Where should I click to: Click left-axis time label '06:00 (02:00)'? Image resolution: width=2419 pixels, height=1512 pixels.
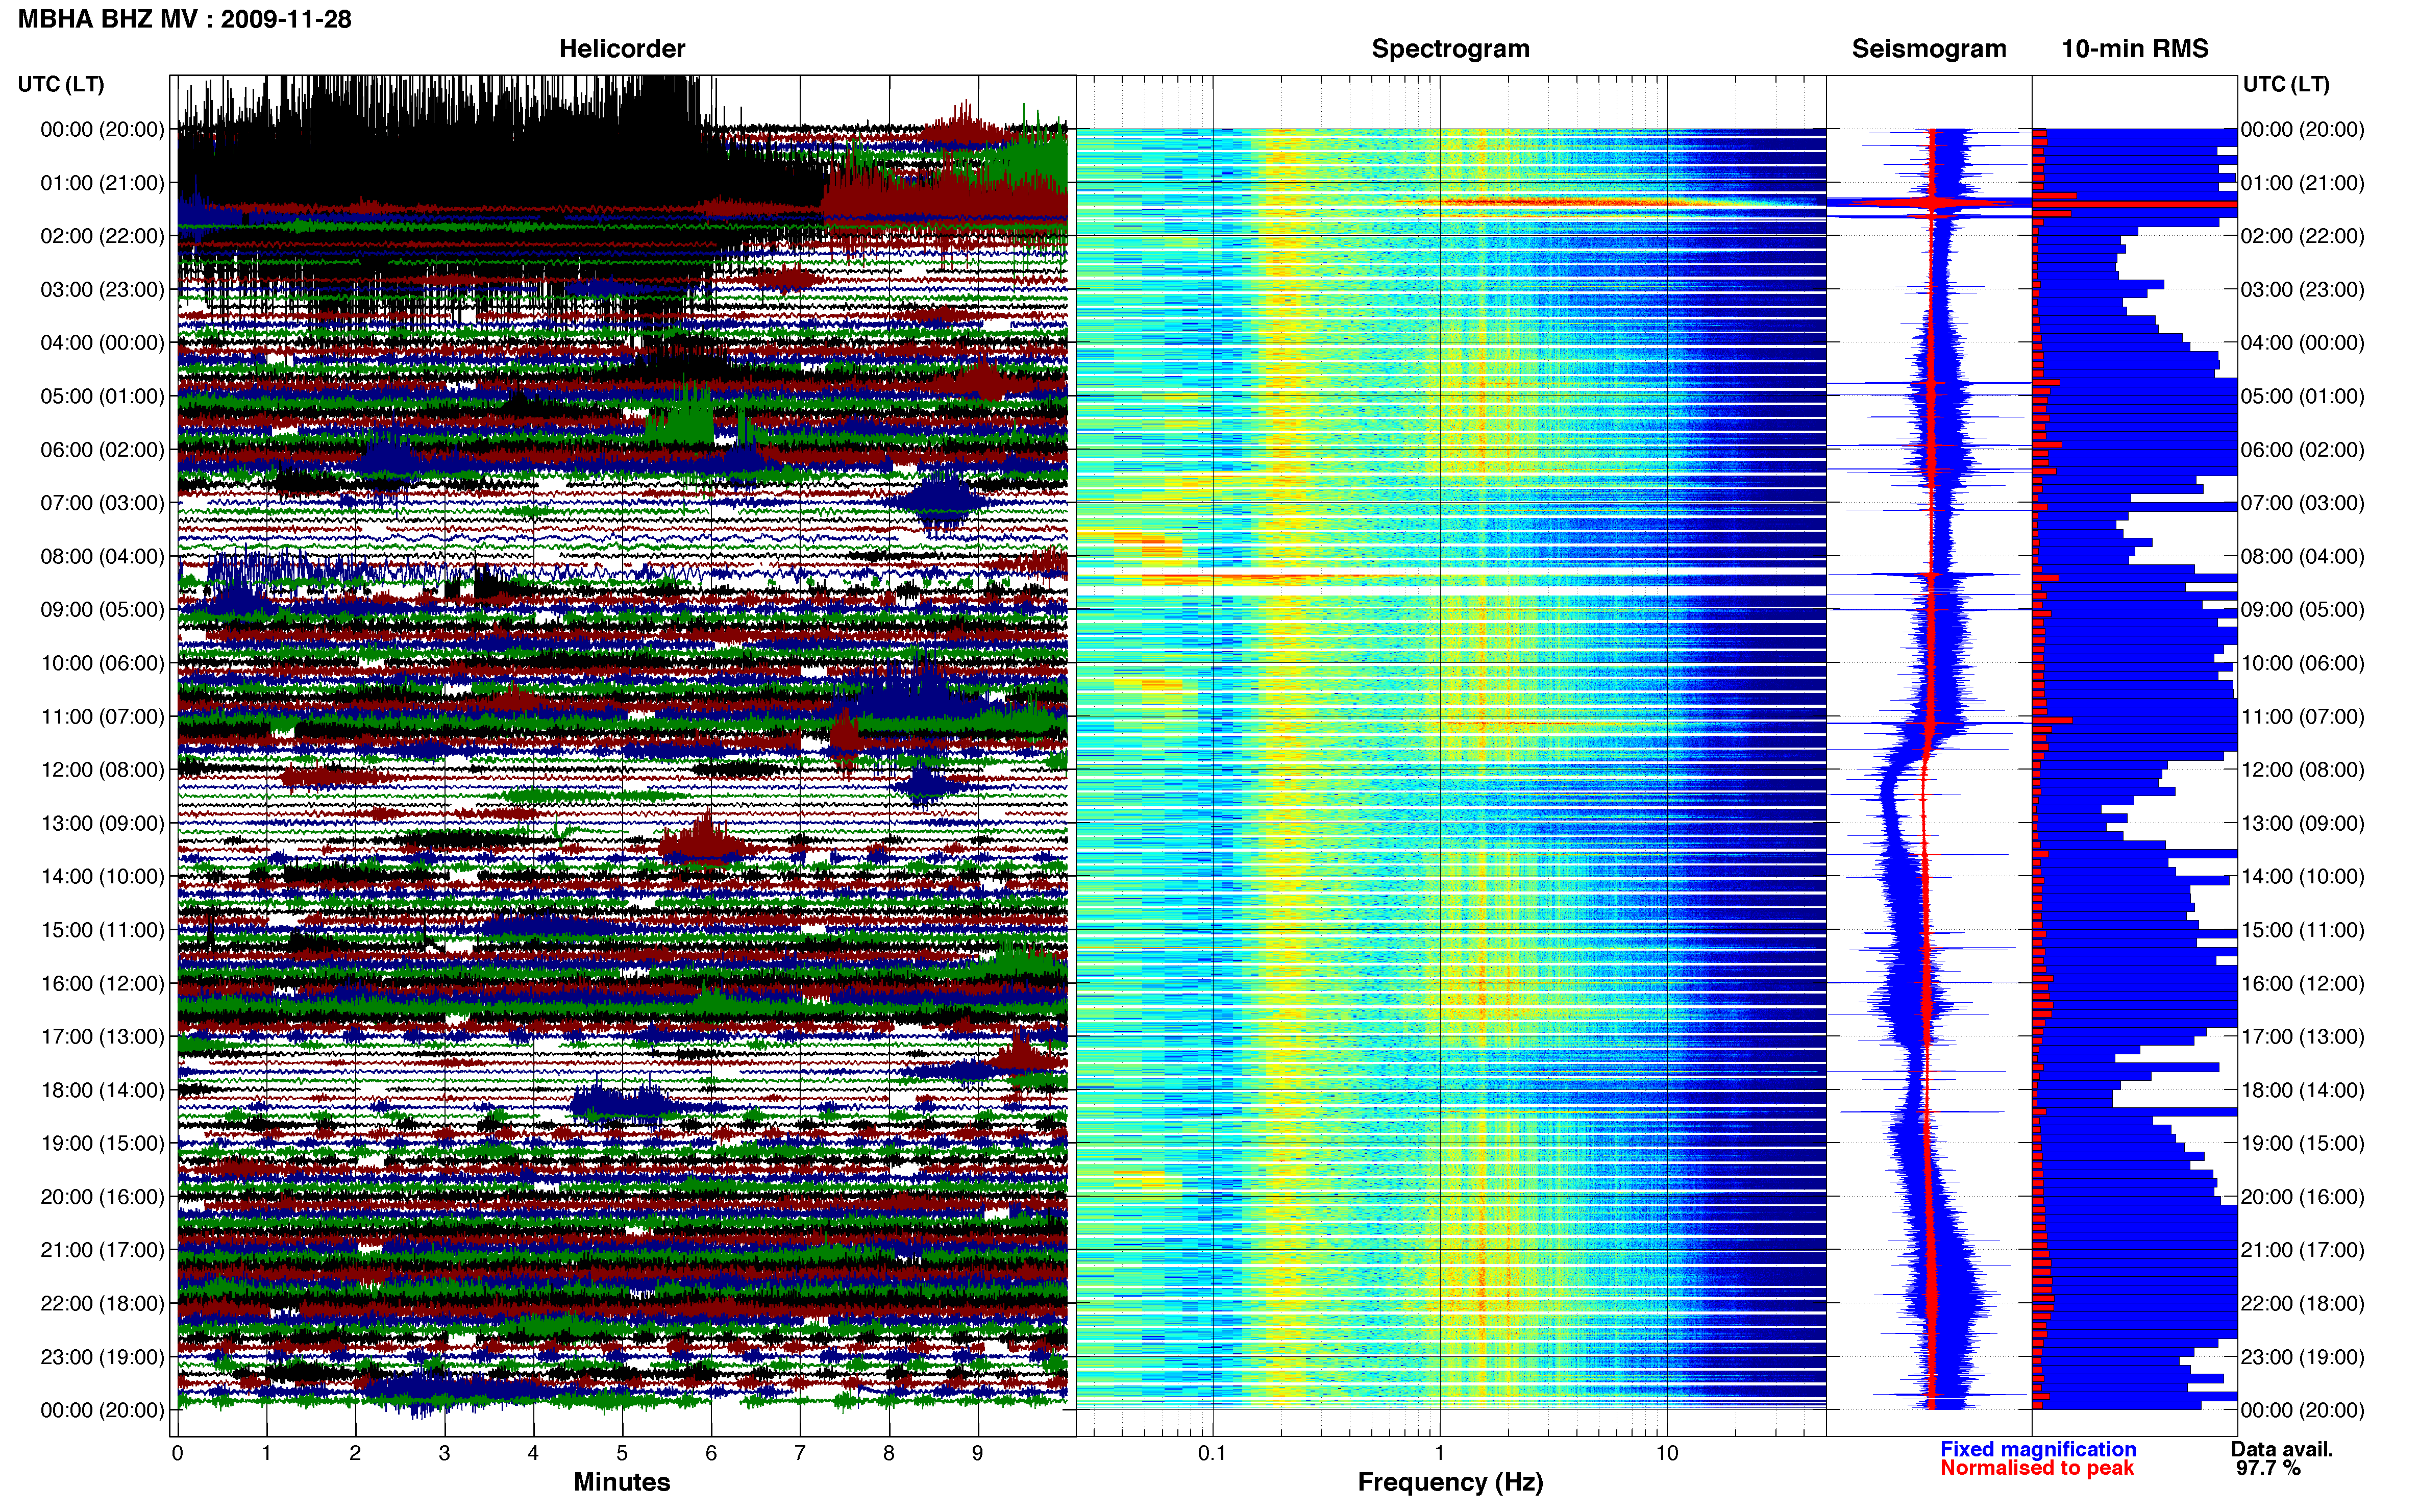[102, 450]
